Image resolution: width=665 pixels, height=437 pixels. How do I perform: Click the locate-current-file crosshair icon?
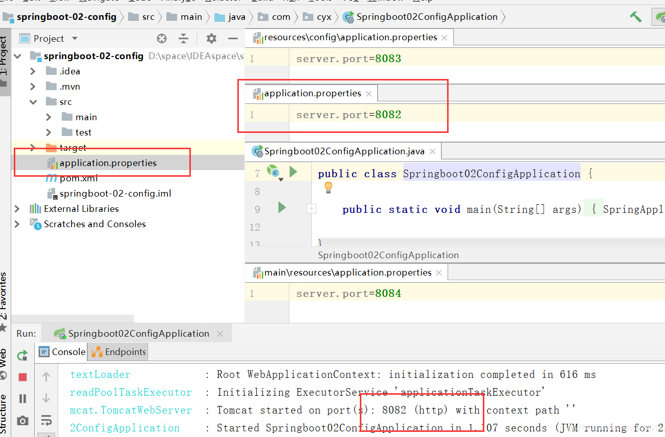click(x=162, y=39)
